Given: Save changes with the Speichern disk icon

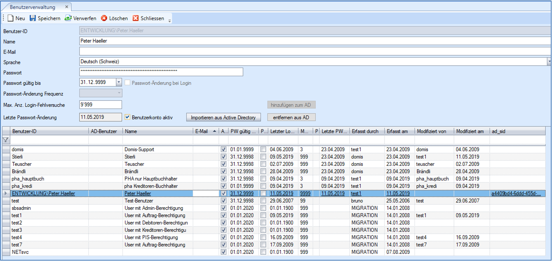Looking at the screenshot, I should coord(33,18).
